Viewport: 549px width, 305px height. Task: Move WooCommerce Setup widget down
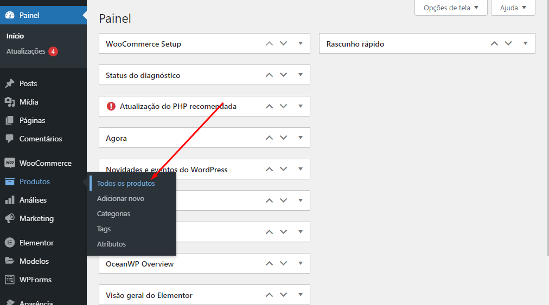point(284,43)
